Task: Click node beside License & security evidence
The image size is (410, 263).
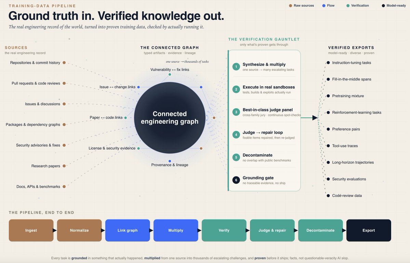Action: coord(138,148)
